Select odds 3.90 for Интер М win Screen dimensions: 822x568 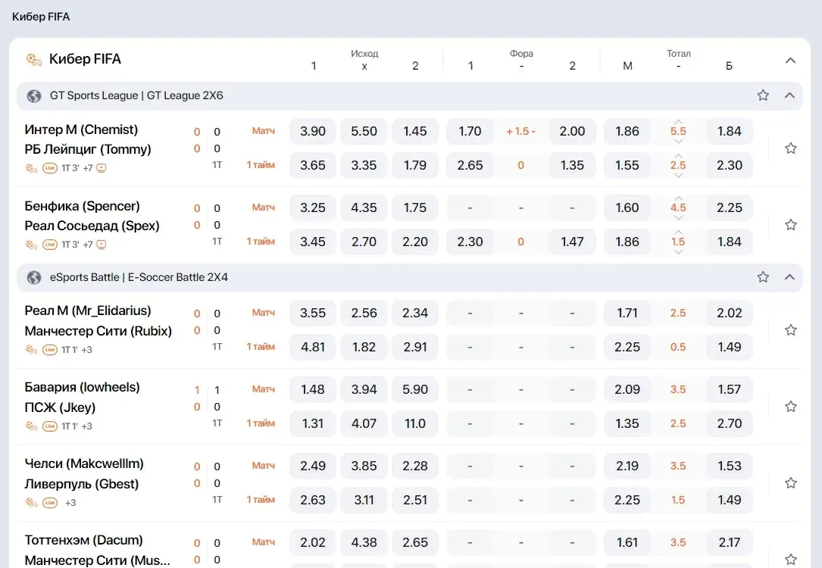313,131
